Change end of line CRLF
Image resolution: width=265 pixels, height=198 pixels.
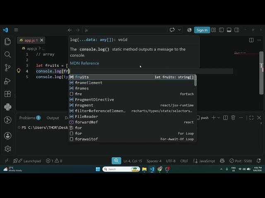pos(184,161)
